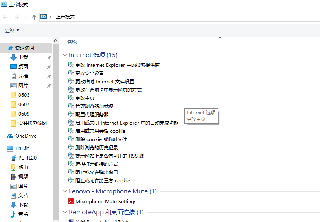Image resolution: width=320 pixels, height=222 pixels.
Task: Open the pinned 桌面 folder
Action: (x=23, y=67)
